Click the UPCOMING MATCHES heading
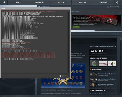This screenshot has width=122, height=97. 99,90
